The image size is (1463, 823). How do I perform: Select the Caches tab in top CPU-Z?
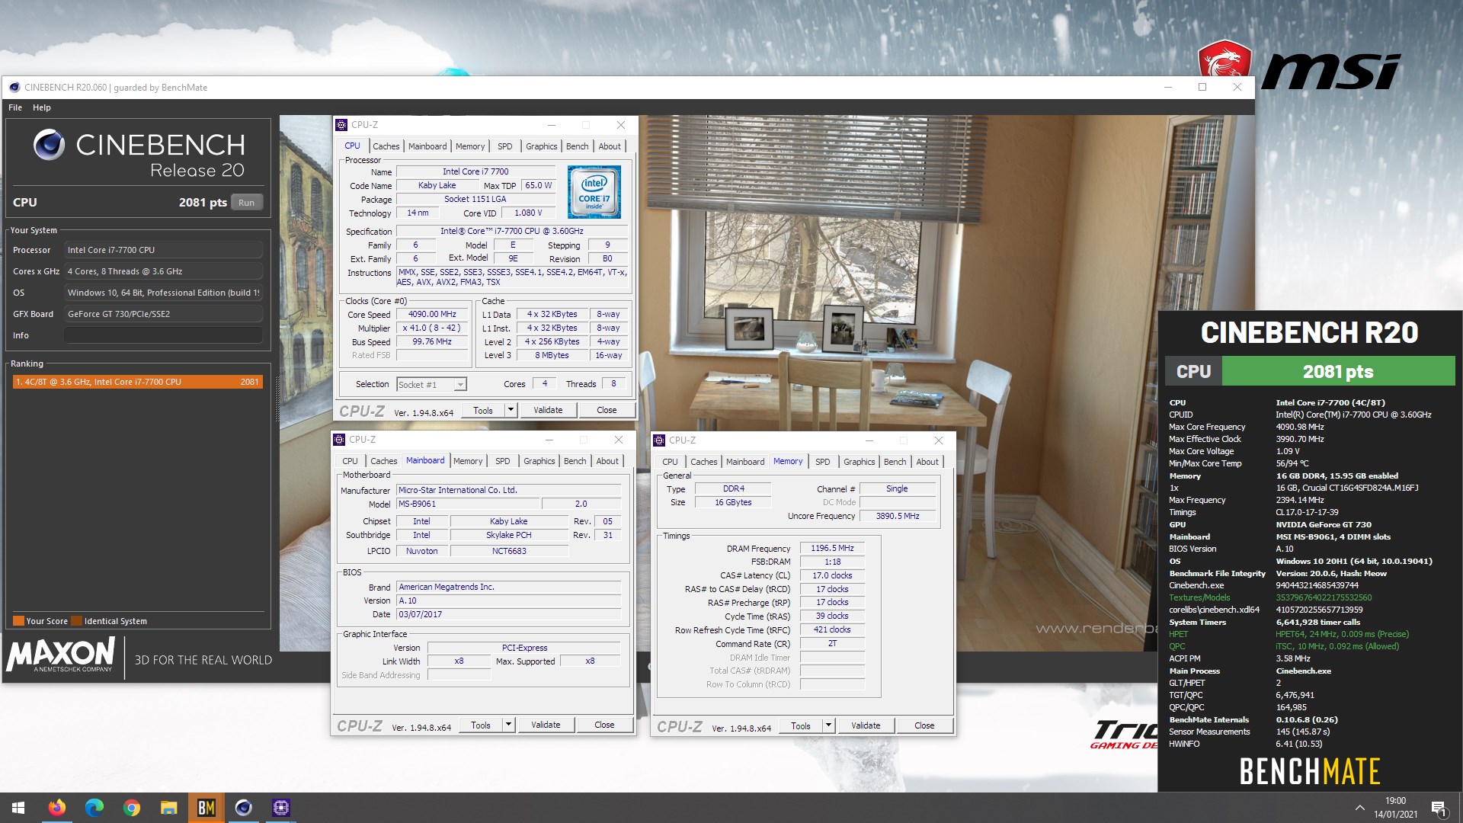click(386, 146)
